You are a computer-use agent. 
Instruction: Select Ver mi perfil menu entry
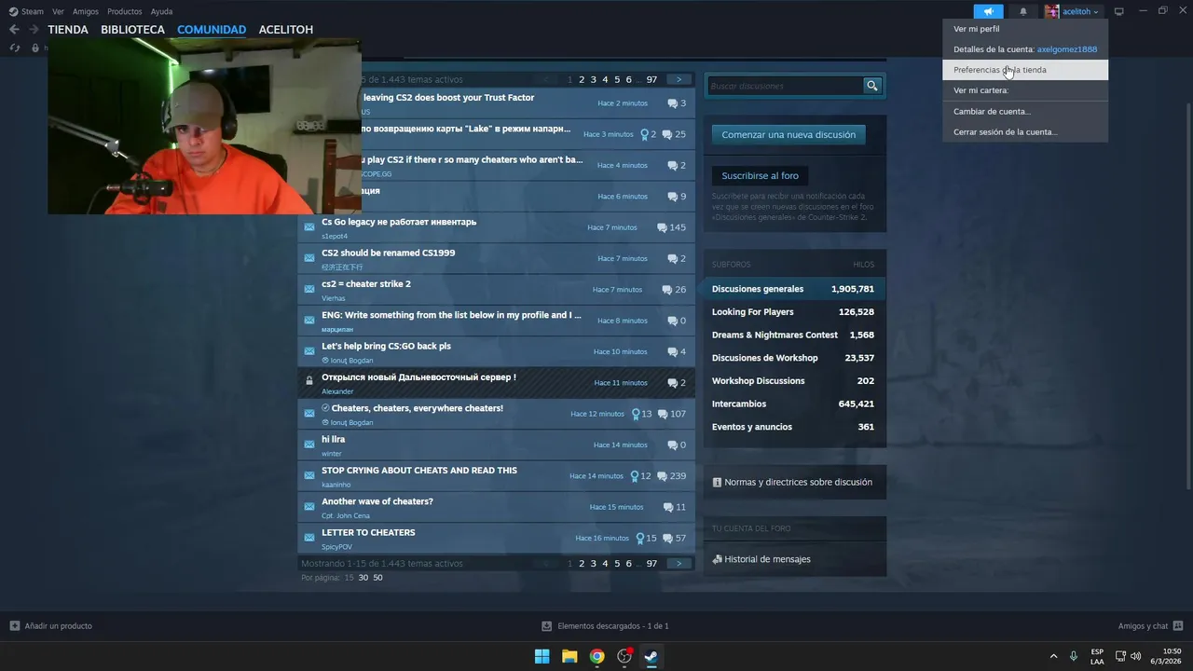pos(1025,29)
